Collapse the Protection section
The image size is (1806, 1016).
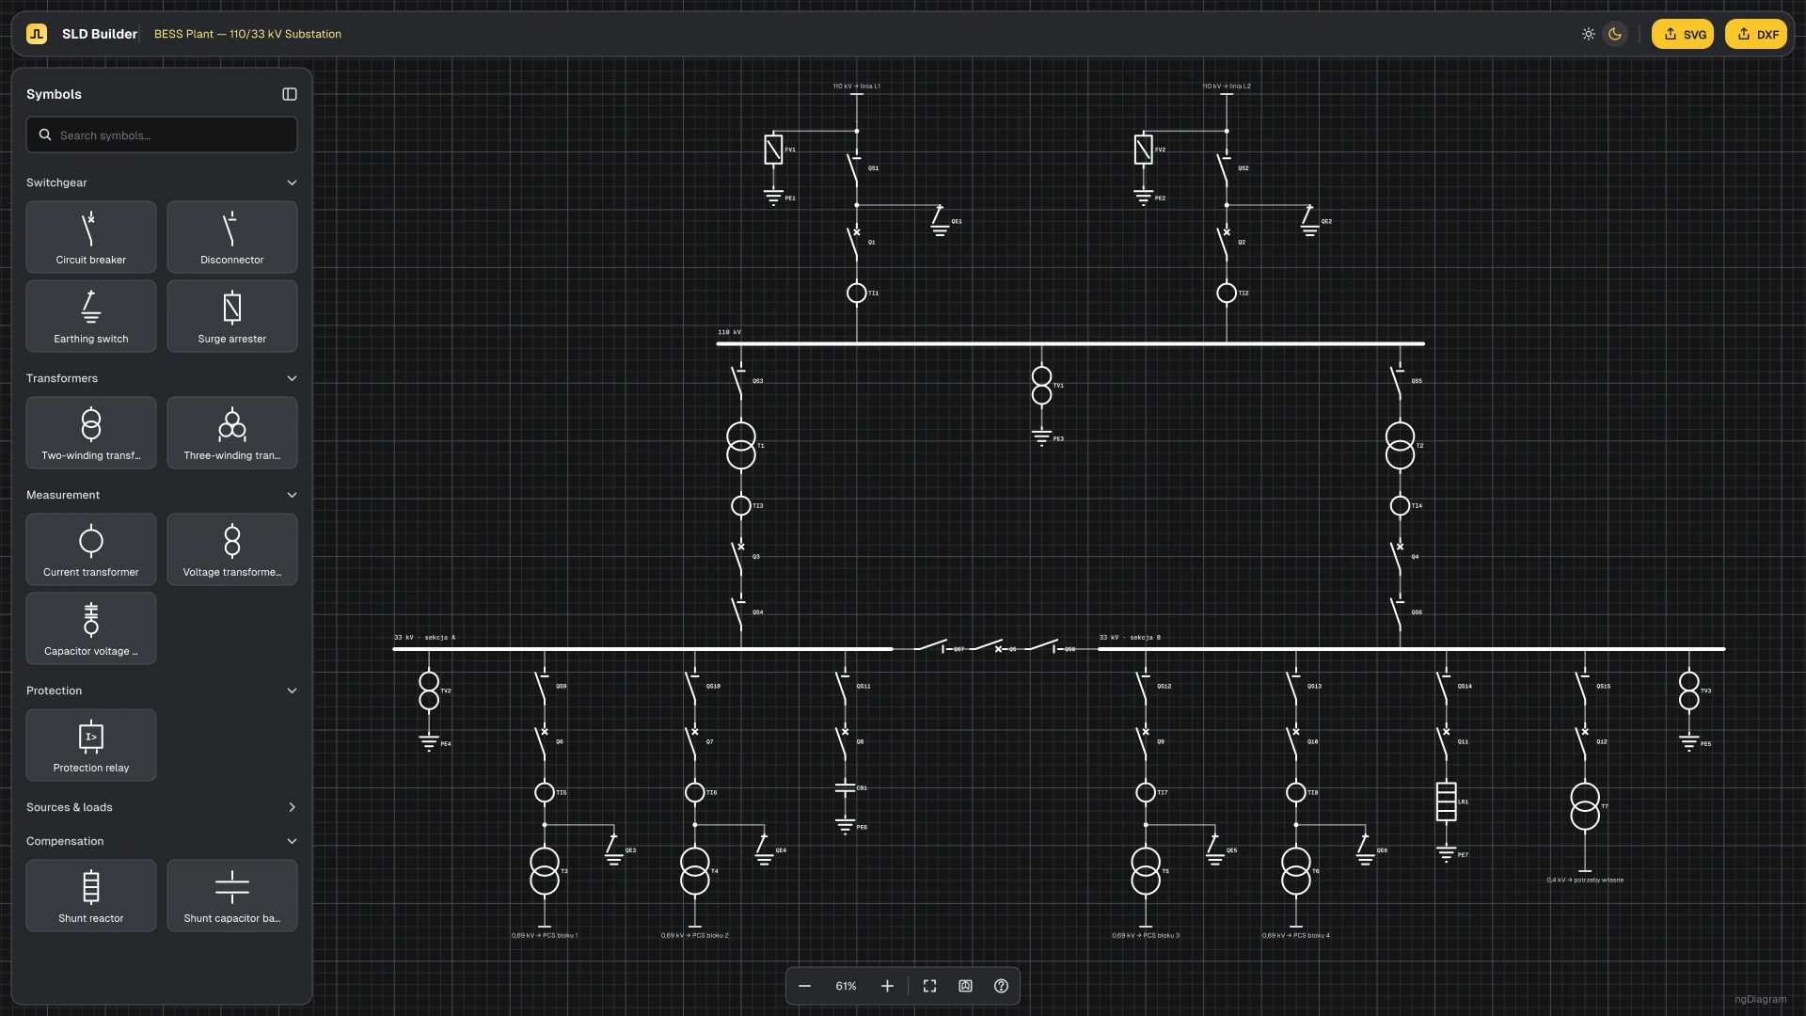162,691
